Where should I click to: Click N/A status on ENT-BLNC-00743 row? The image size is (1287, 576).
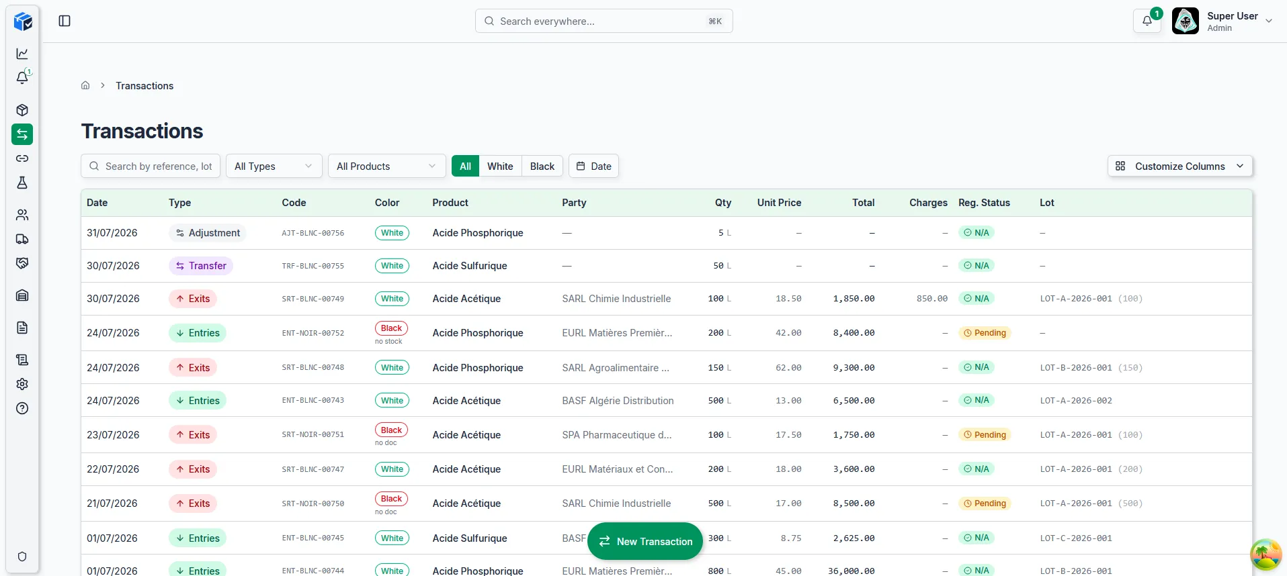[977, 400]
